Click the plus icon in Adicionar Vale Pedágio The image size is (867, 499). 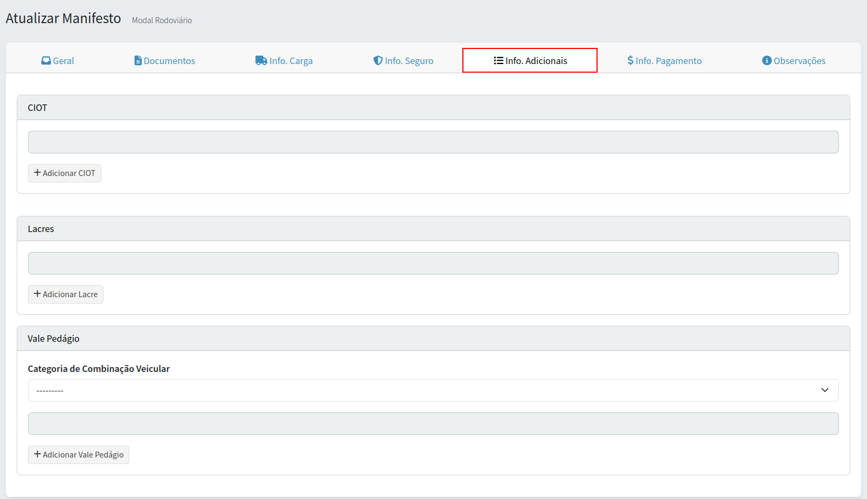tap(37, 454)
